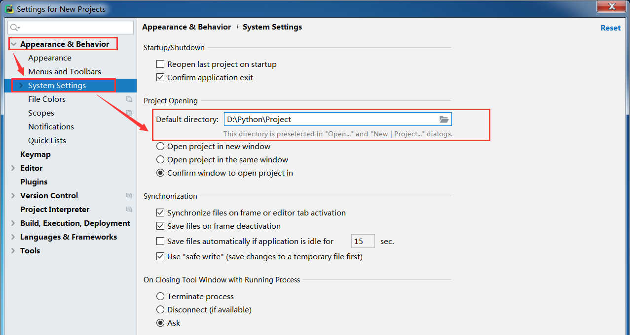This screenshot has height=335, width=630.
Task: Expand Build, Execution, Deployment section
Action: coord(13,223)
